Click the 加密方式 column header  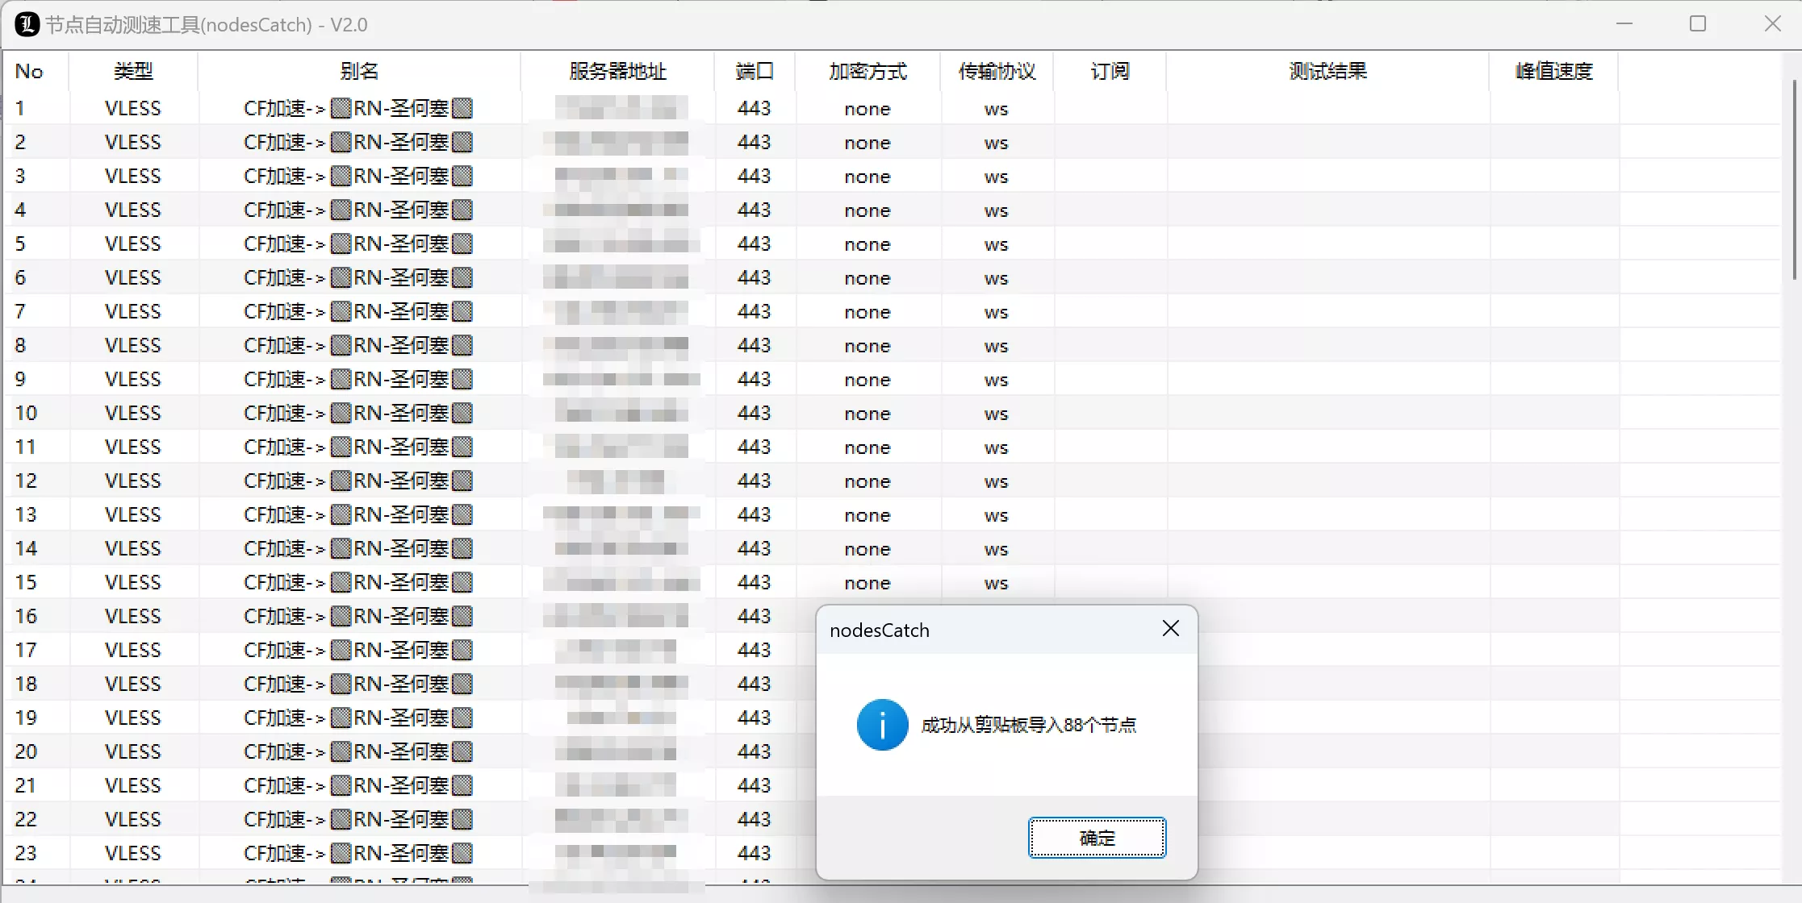point(867,71)
